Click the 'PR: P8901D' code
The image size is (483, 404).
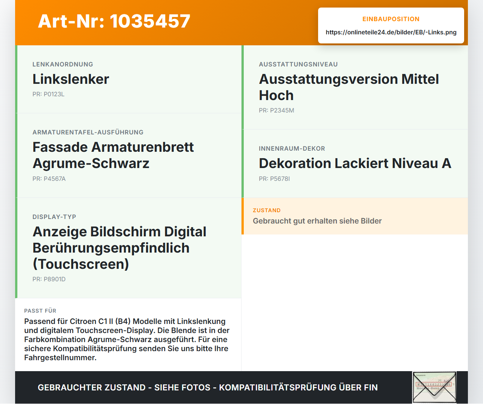pyautogui.click(x=49, y=279)
